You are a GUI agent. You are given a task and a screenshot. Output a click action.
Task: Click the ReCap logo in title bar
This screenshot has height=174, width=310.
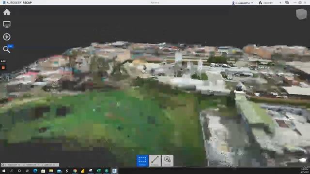tap(4, 2)
